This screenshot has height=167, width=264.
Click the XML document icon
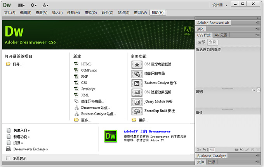(76, 95)
